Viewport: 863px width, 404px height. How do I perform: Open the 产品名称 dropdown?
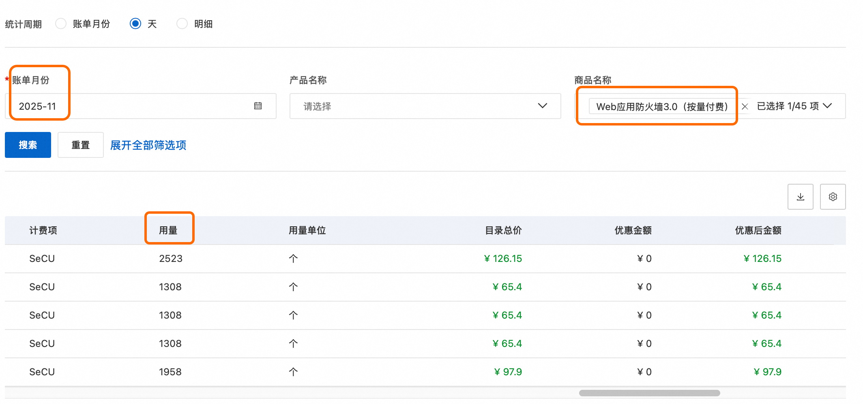[425, 106]
